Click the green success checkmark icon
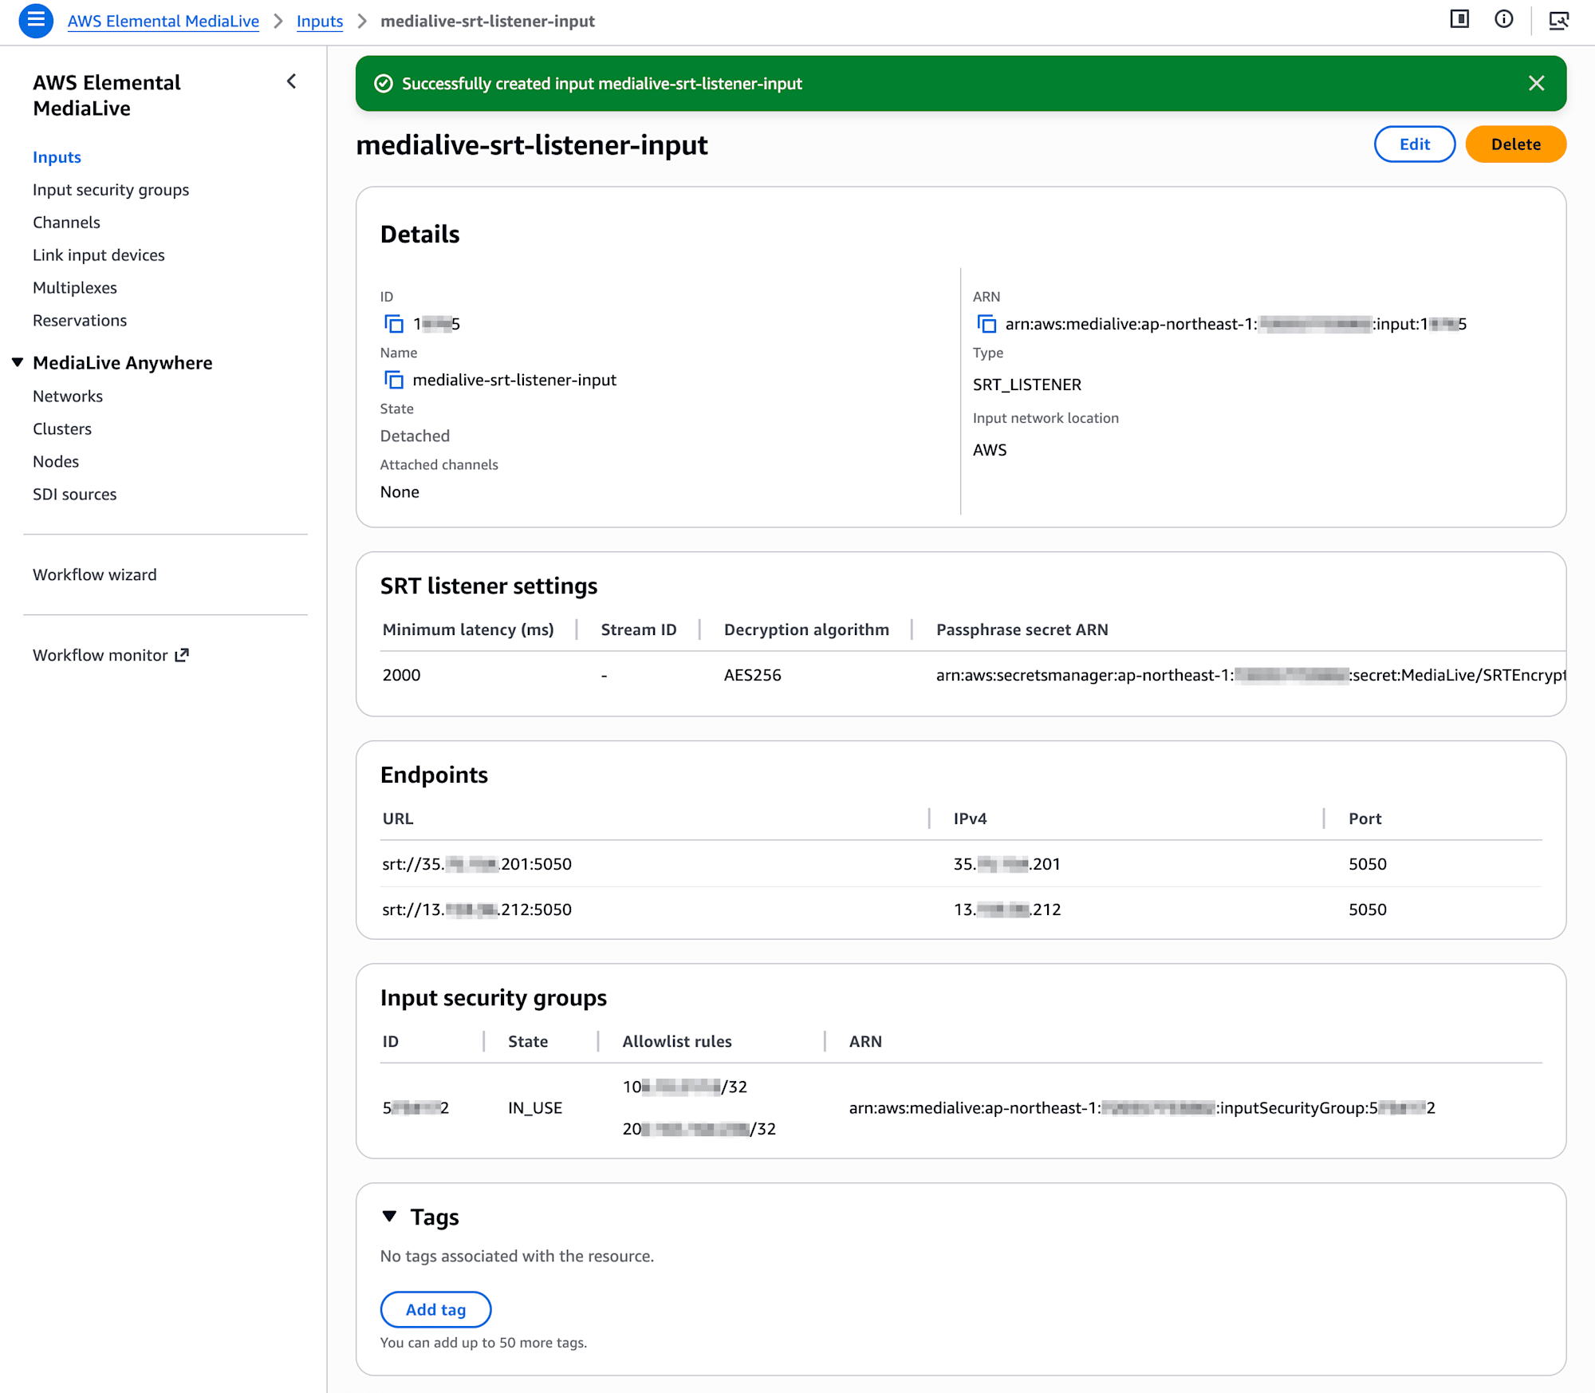The image size is (1595, 1393). pyautogui.click(x=384, y=84)
